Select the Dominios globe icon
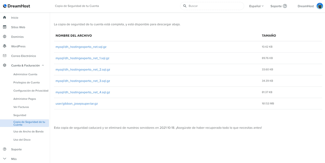 point(5,37)
